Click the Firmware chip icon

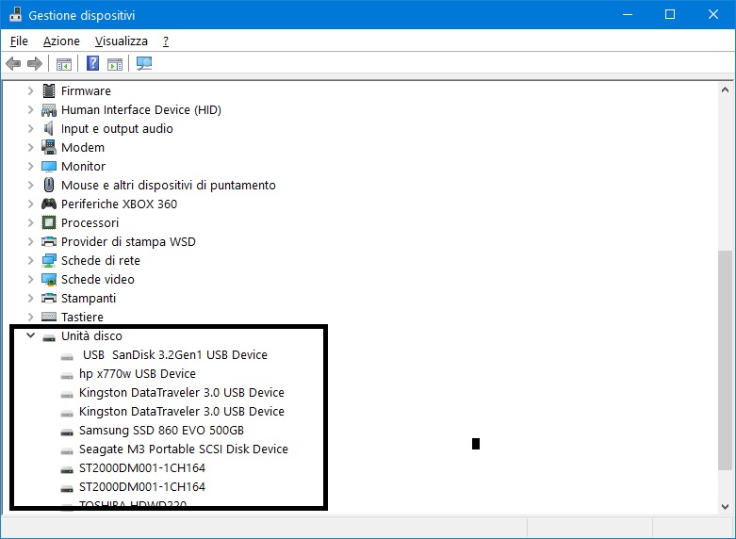[49, 90]
